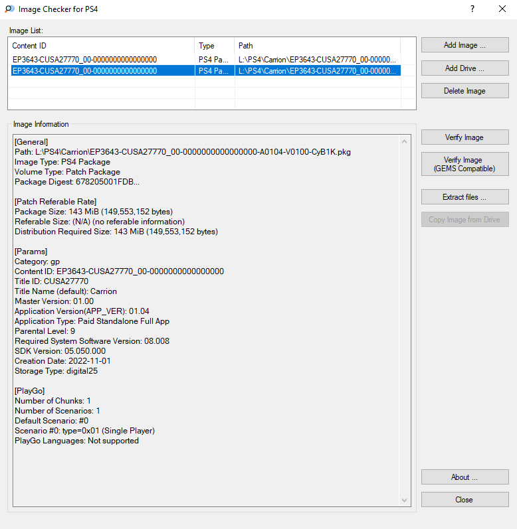Image resolution: width=517 pixels, height=529 pixels.
Task: Click the [Patch Referable Rate] header
Action: click(56, 202)
